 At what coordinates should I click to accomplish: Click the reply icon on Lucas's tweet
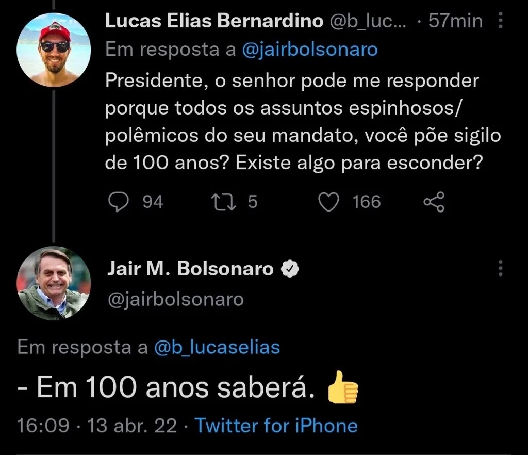pyautogui.click(x=118, y=202)
